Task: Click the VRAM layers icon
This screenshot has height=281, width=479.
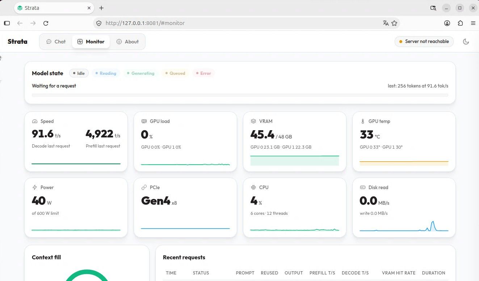Action: coord(253,122)
